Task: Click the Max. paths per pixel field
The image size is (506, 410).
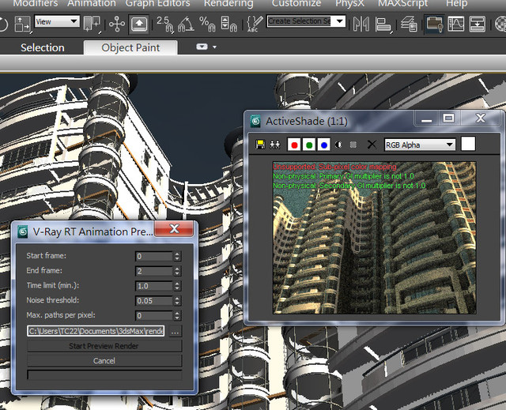Action: pyautogui.click(x=154, y=315)
